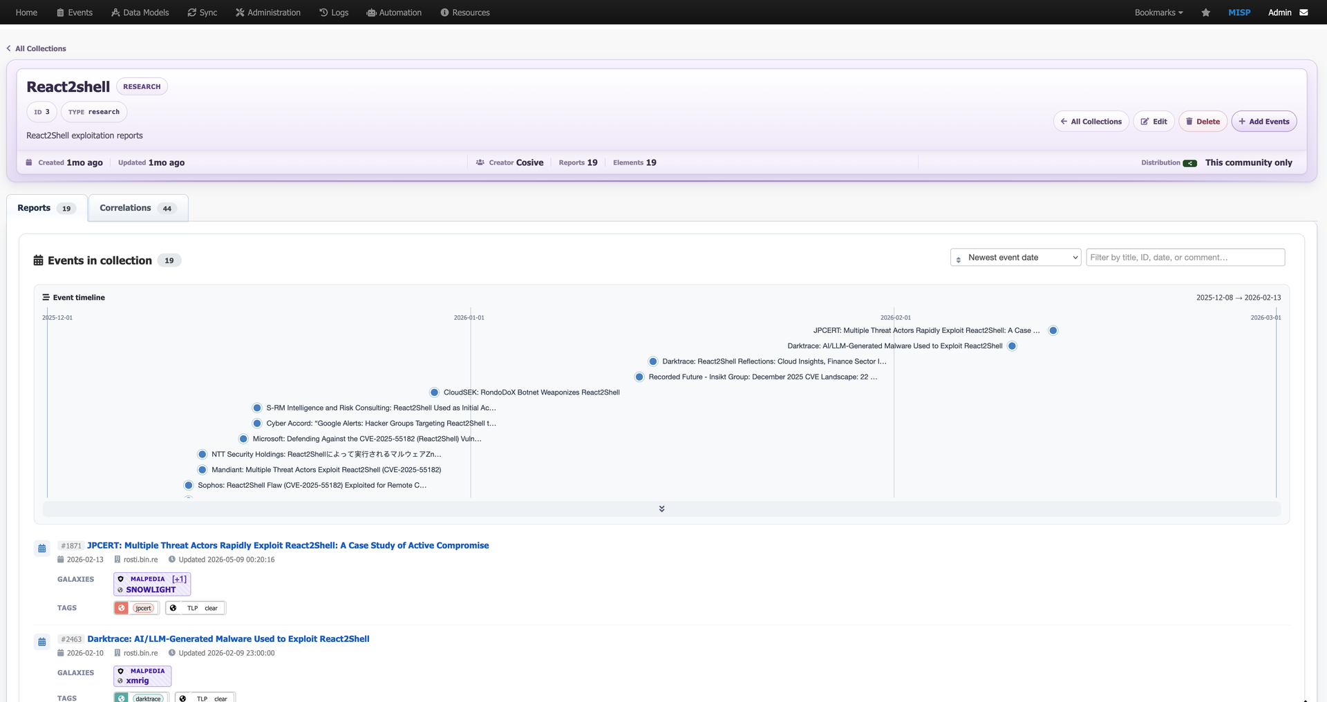Open the Events menu in navbar
1327x702 pixels.
pos(74,12)
